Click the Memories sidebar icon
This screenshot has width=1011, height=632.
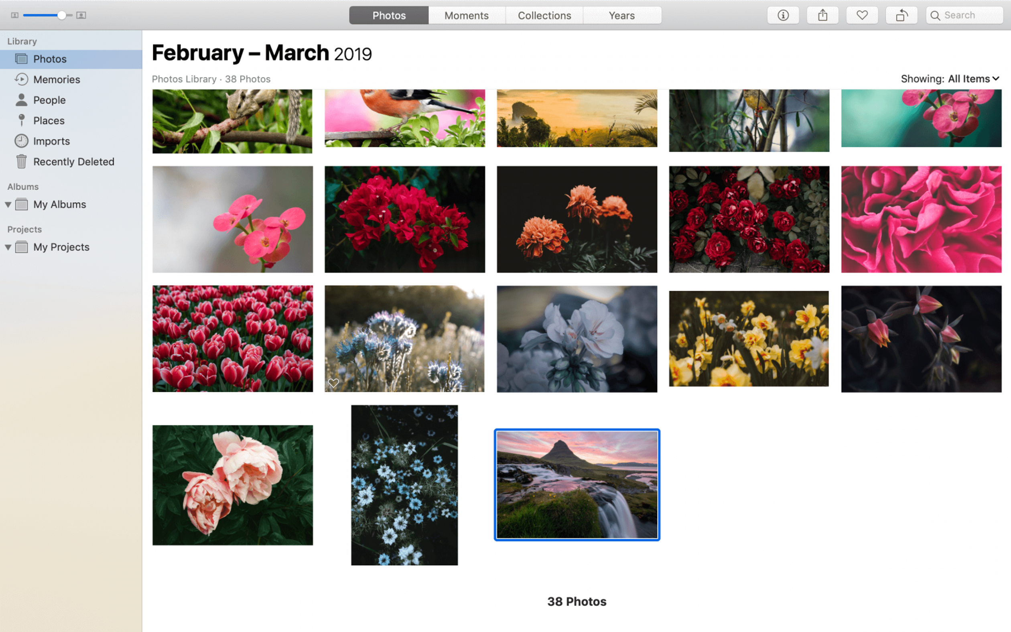(x=20, y=79)
